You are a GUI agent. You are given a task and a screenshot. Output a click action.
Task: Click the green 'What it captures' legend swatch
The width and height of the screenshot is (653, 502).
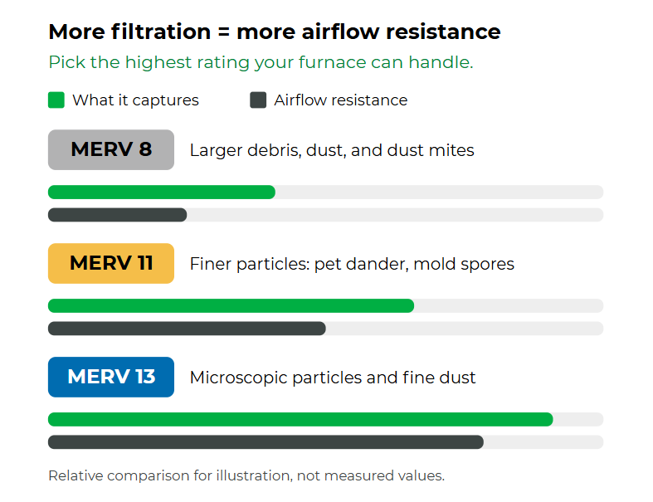(x=56, y=100)
